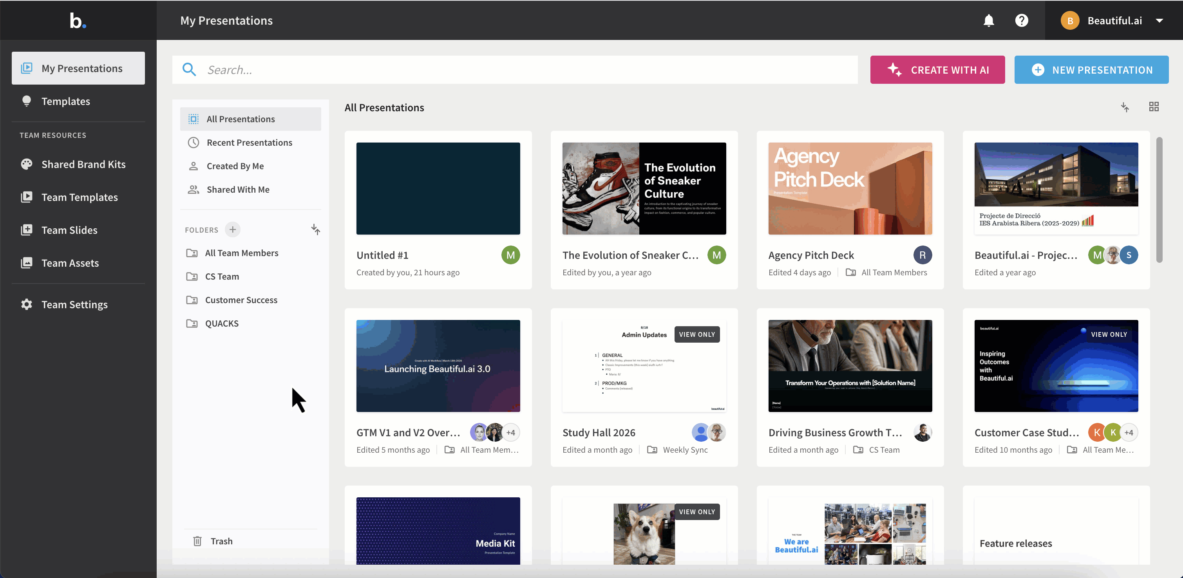Open Team Templates
Viewport: 1183px width, 578px height.
[78, 197]
